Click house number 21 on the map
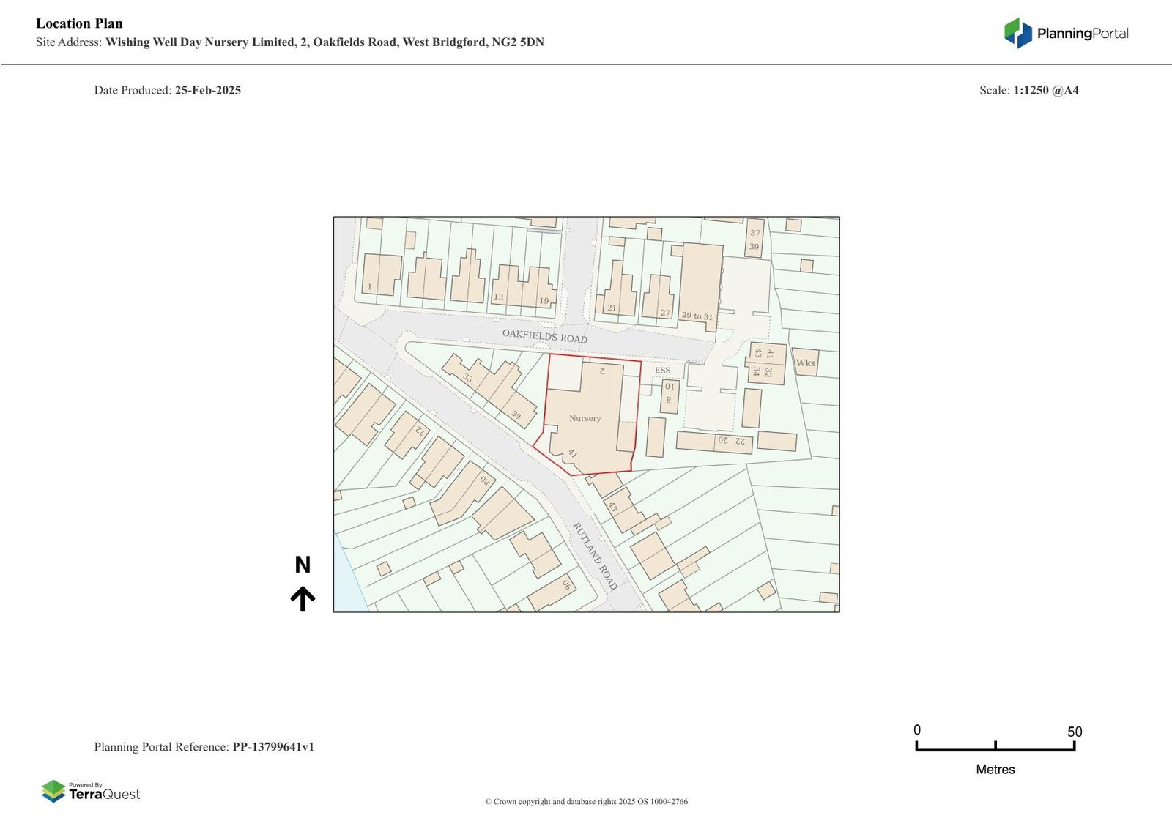The width and height of the screenshot is (1172, 829). click(x=612, y=308)
